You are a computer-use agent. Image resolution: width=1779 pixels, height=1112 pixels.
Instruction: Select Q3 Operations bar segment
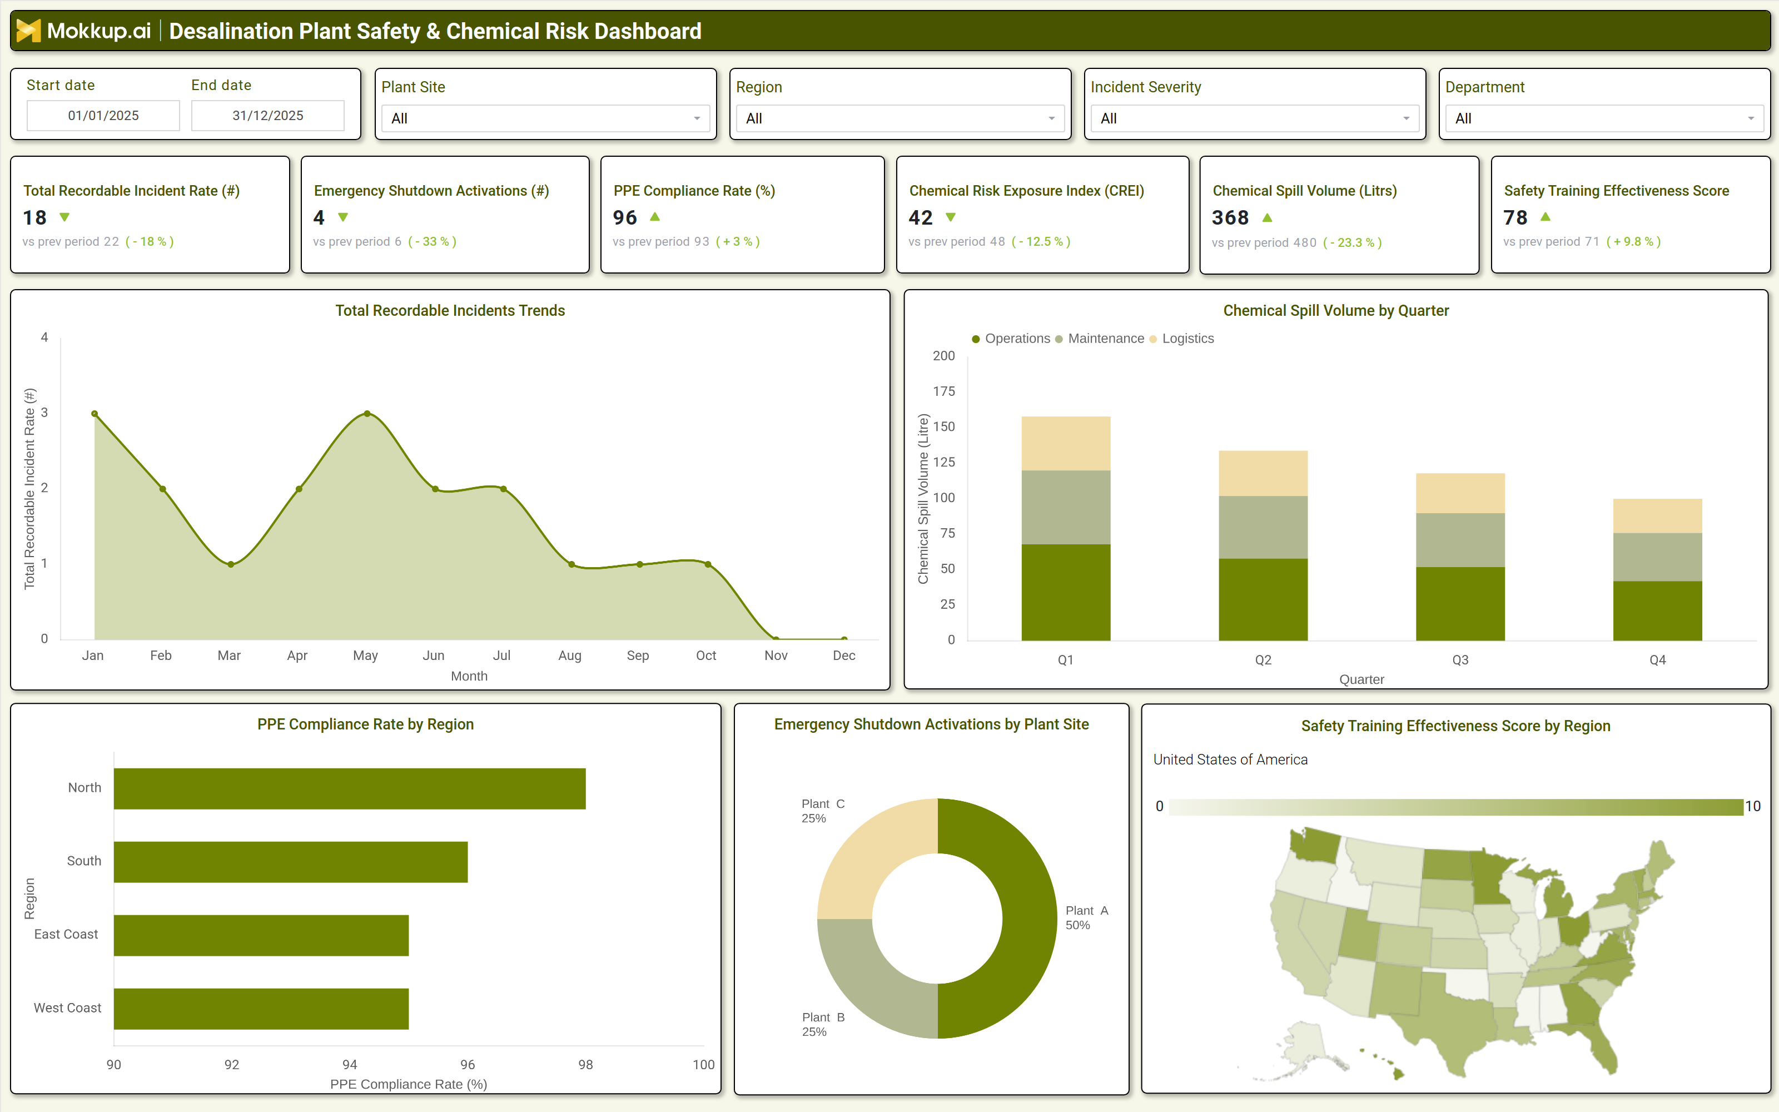point(1460,604)
